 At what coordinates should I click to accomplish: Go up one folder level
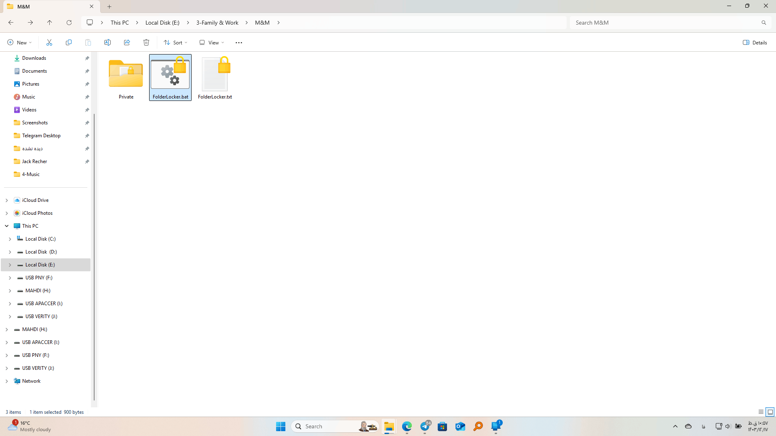pos(50,23)
